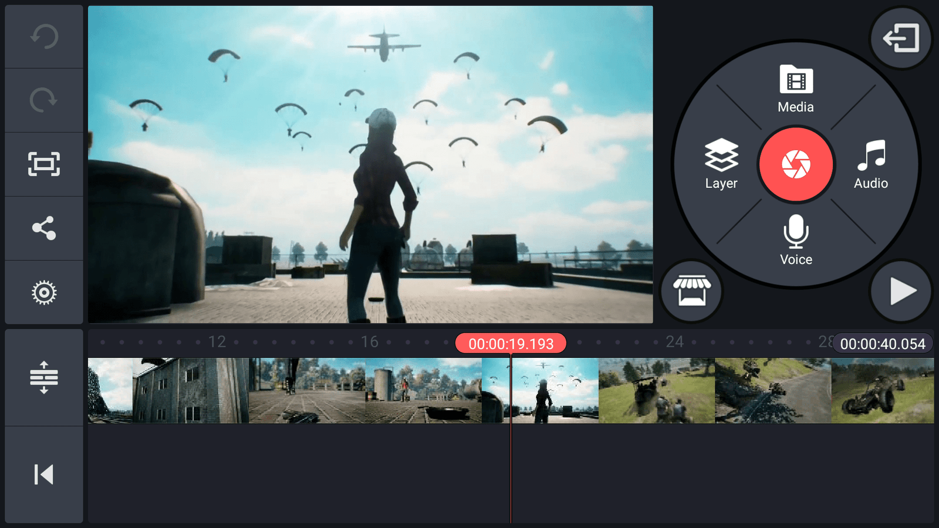Open the Share icon
The height and width of the screenshot is (528, 939).
[x=44, y=228]
